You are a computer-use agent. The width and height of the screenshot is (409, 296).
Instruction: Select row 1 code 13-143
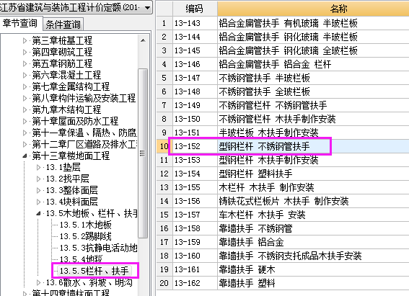[195, 23]
